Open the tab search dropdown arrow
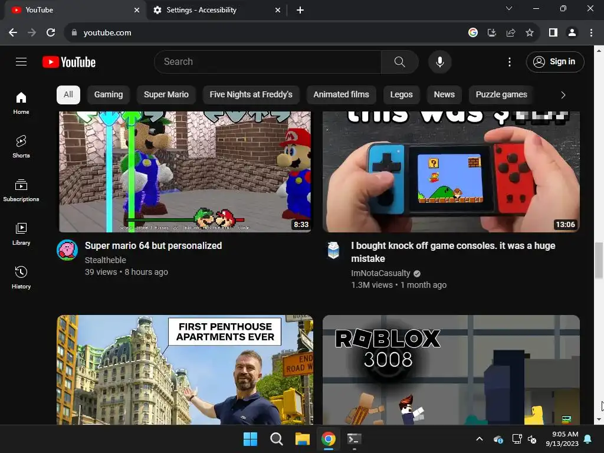 click(509, 8)
